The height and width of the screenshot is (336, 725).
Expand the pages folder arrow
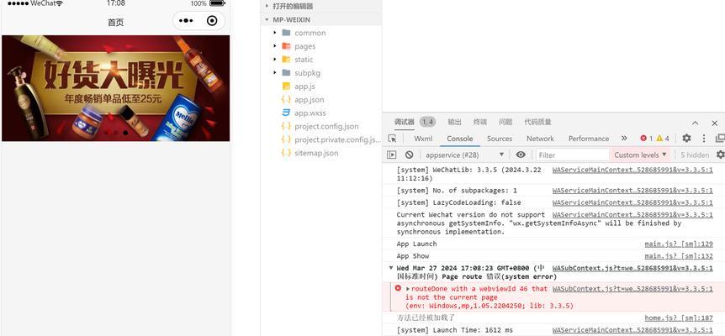pos(275,46)
